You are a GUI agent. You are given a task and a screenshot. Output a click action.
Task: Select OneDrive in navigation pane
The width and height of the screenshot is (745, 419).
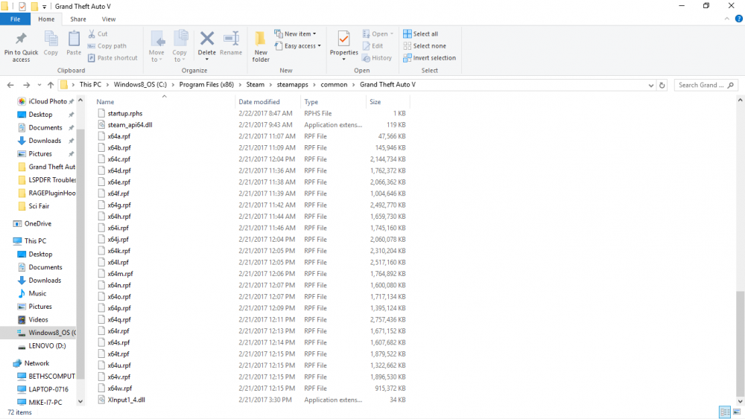[x=37, y=223]
